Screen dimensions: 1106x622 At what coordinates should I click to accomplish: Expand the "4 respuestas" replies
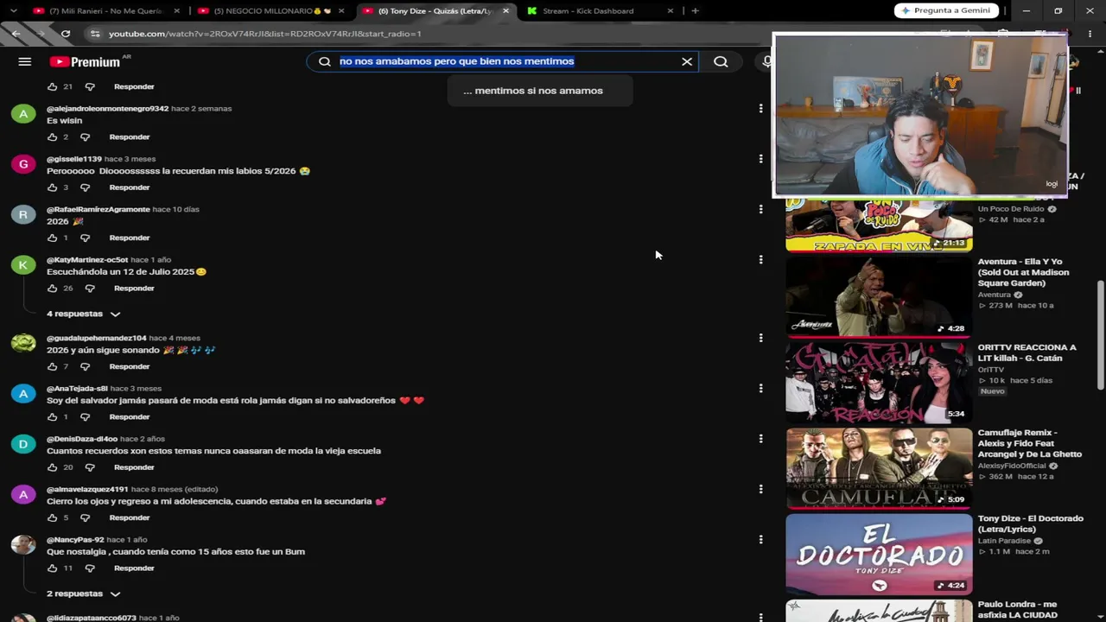click(x=83, y=314)
